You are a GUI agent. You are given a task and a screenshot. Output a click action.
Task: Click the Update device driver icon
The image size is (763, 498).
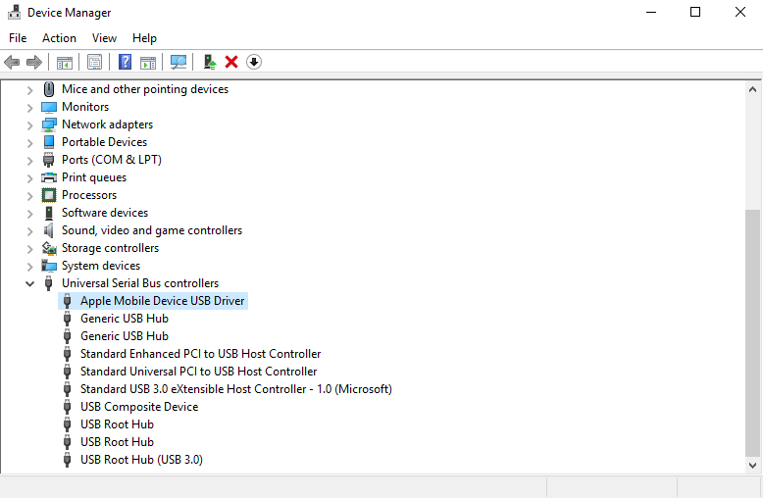(x=209, y=62)
